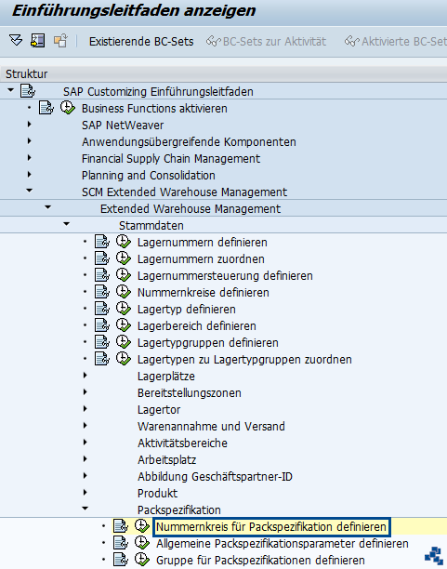
Task: Expand the Arbeitsplatz node
Action: (x=85, y=458)
